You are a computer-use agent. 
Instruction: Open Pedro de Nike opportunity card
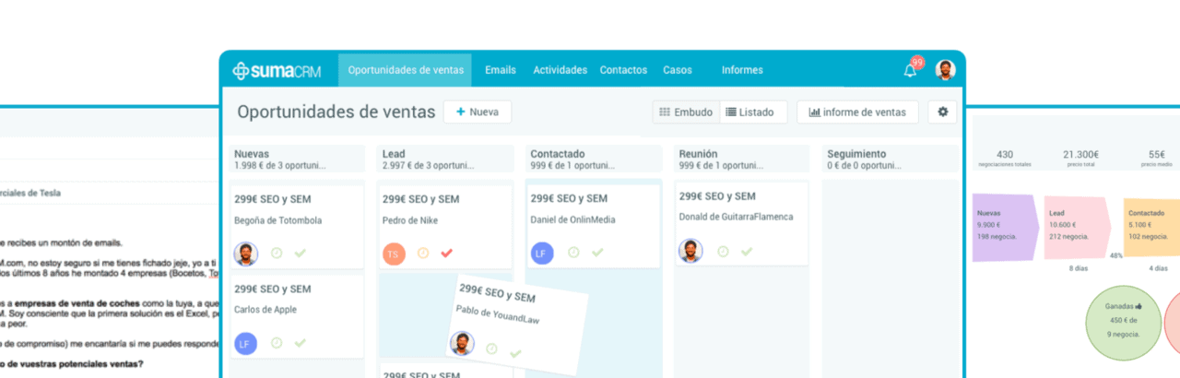coord(445,226)
